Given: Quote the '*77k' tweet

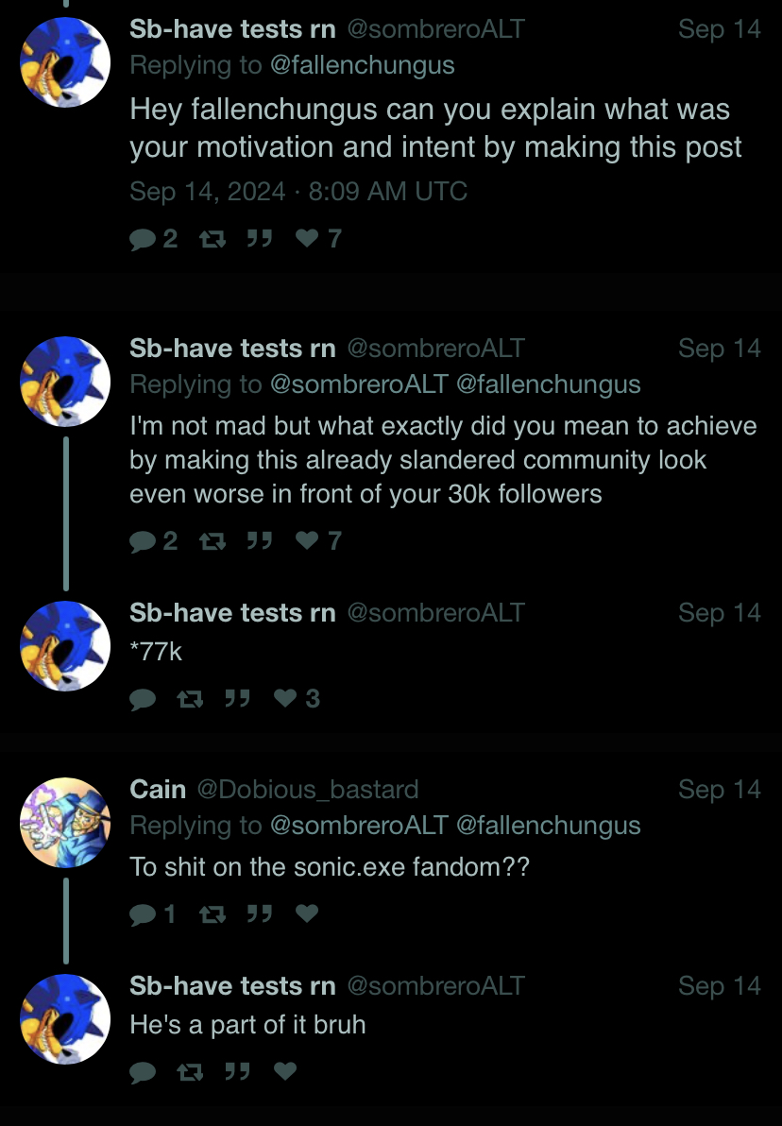Looking at the screenshot, I should pos(237,698).
